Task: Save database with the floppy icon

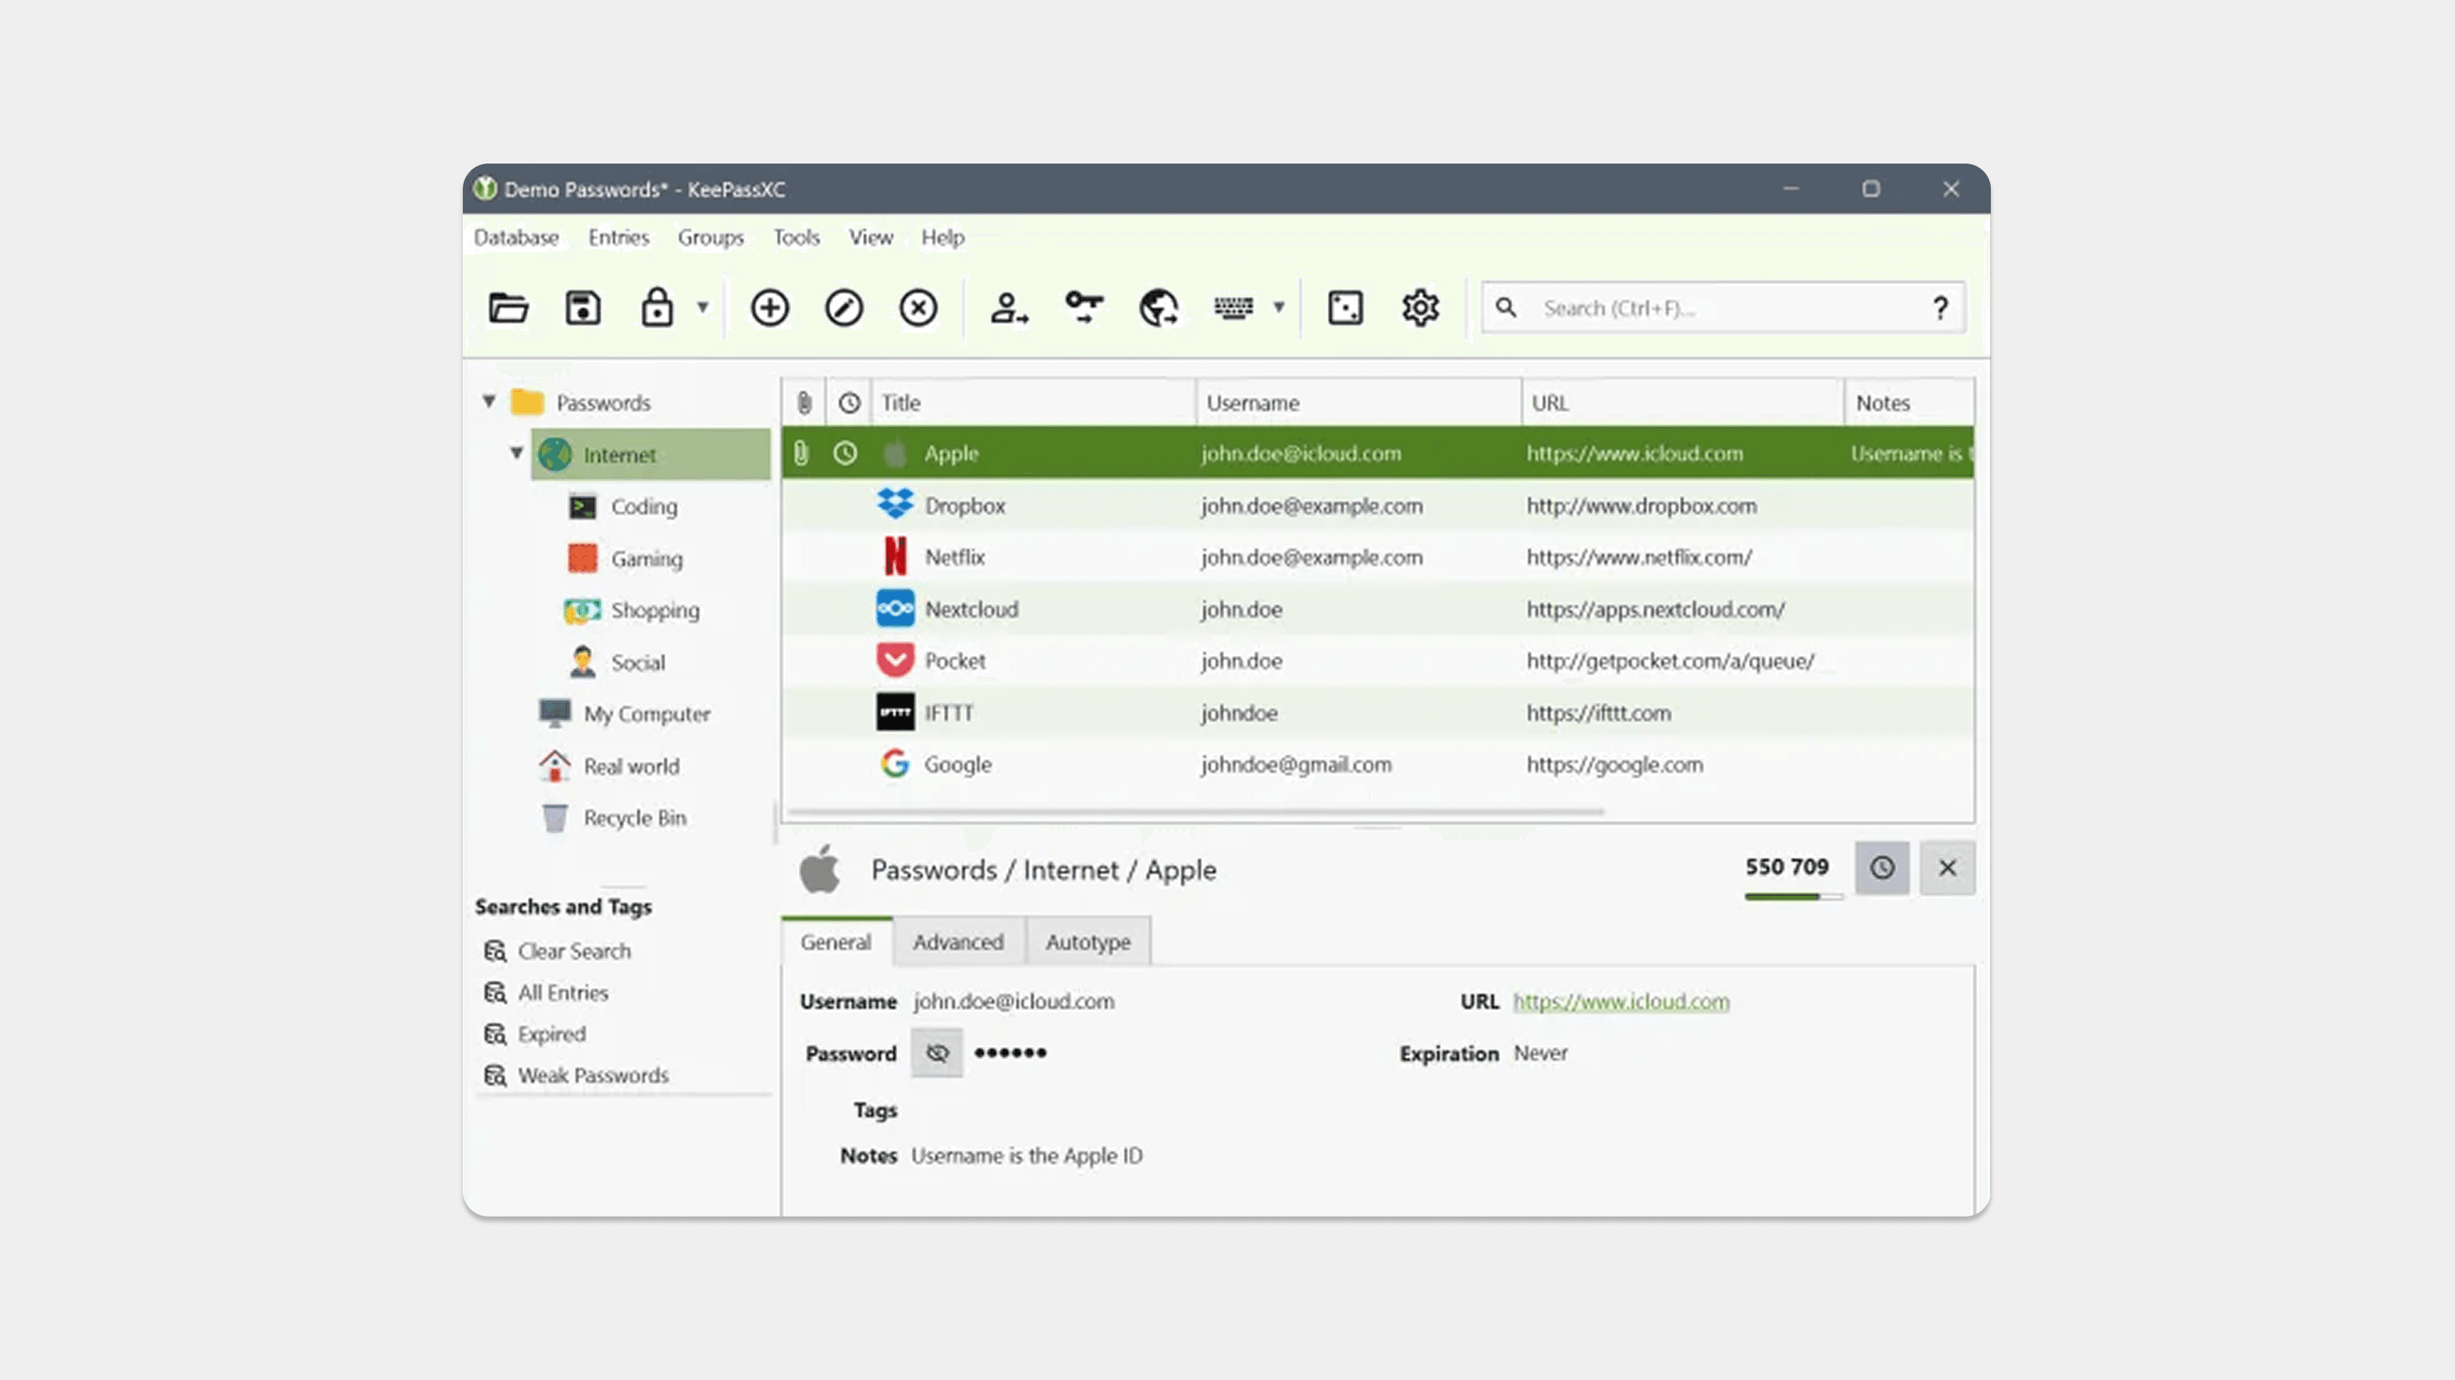Action: click(582, 307)
